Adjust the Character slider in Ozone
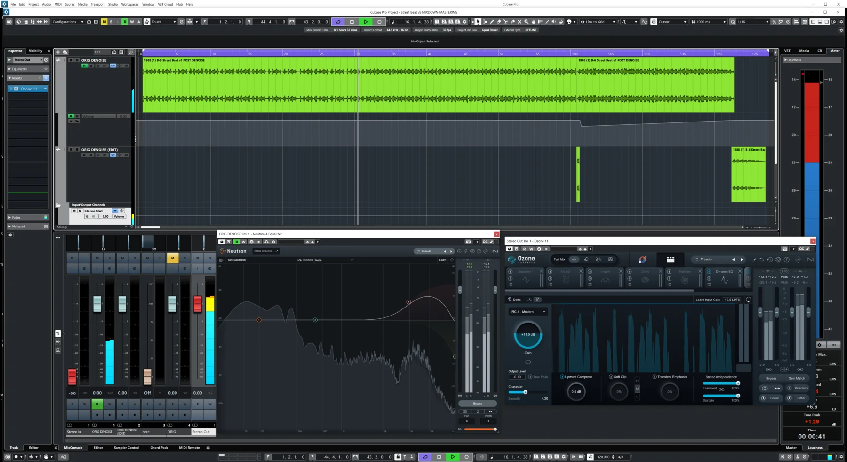The height and width of the screenshot is (462, 847). tap(528, 392)
